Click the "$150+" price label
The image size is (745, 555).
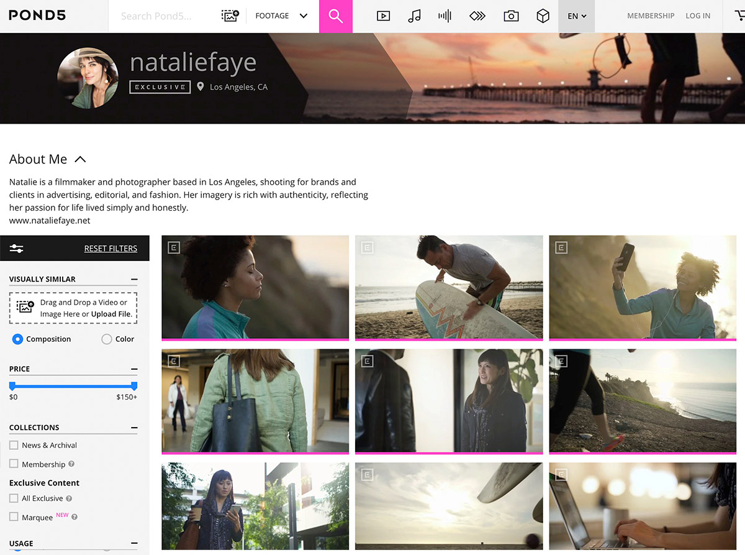pyautogui.click(x=127, y=397)
